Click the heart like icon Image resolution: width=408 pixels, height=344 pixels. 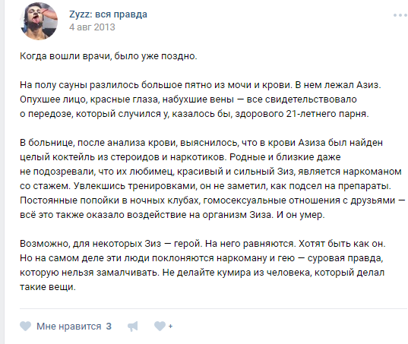click(x=26, y=326)
